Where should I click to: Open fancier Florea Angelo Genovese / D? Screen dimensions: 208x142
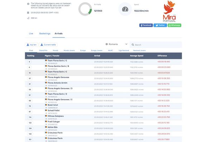coord(60,88)
